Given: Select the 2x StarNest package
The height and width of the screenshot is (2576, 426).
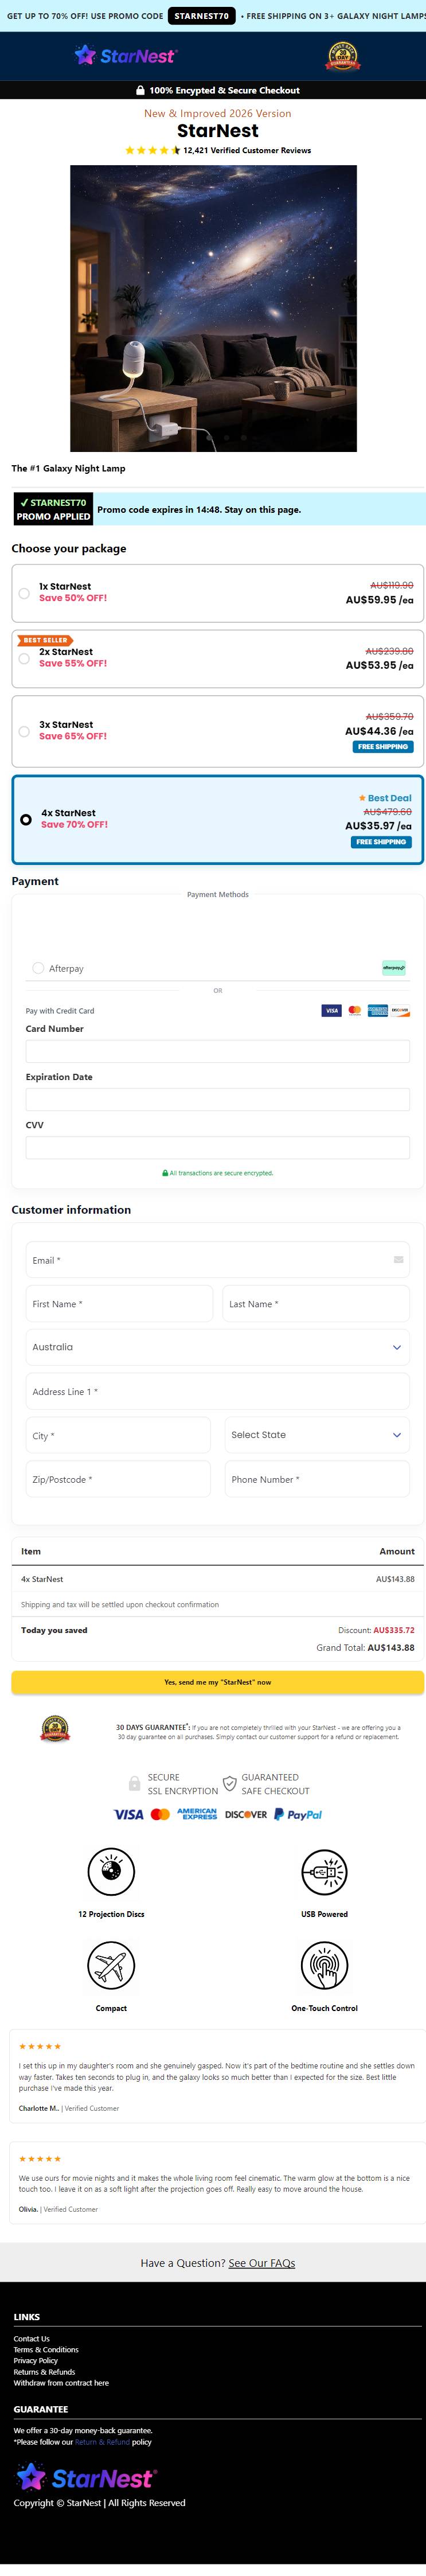Looking at the screenshot, I should [x=217, y=659].
